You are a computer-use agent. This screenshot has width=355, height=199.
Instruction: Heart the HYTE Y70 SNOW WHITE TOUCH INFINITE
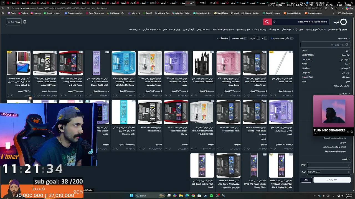196,149
